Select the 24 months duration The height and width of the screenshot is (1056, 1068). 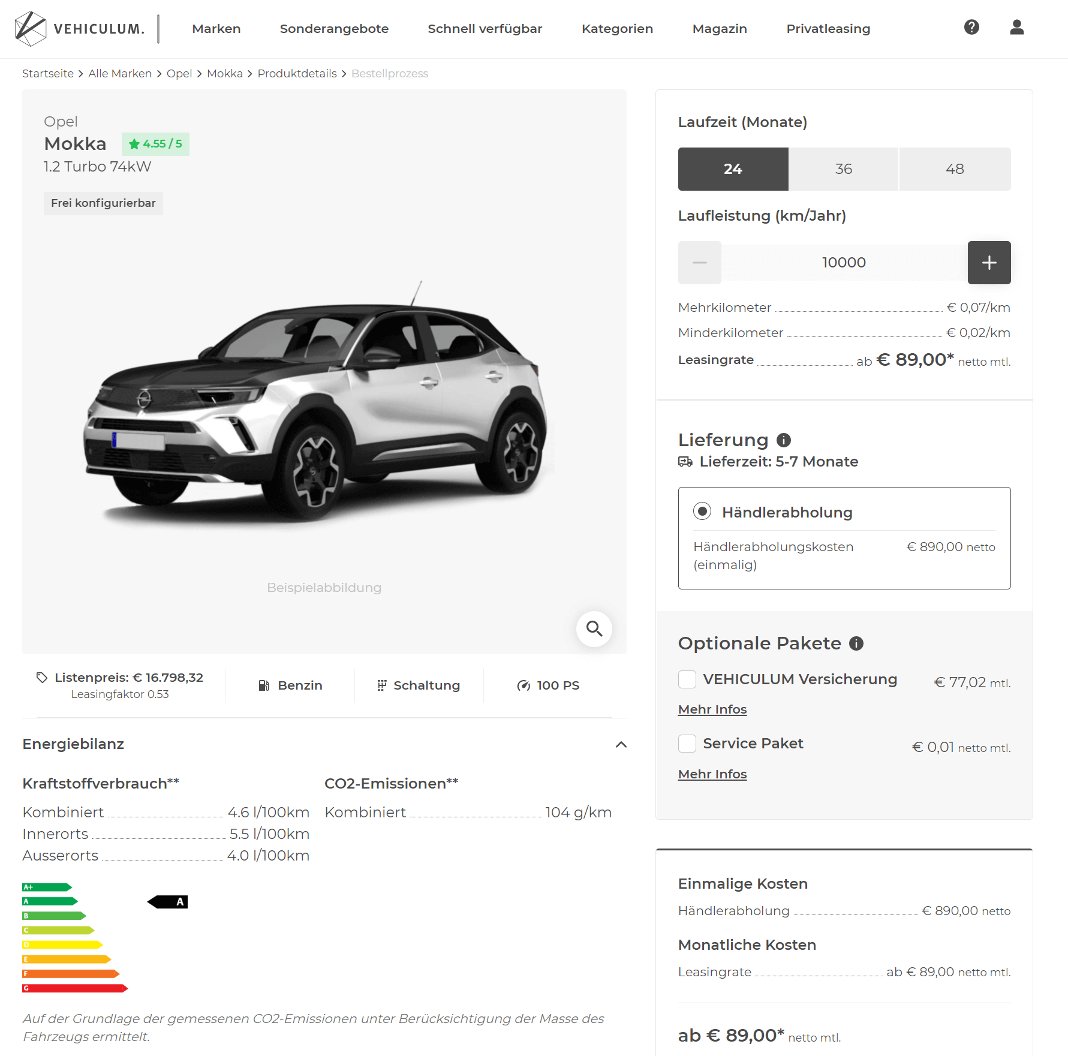(733, 169)
